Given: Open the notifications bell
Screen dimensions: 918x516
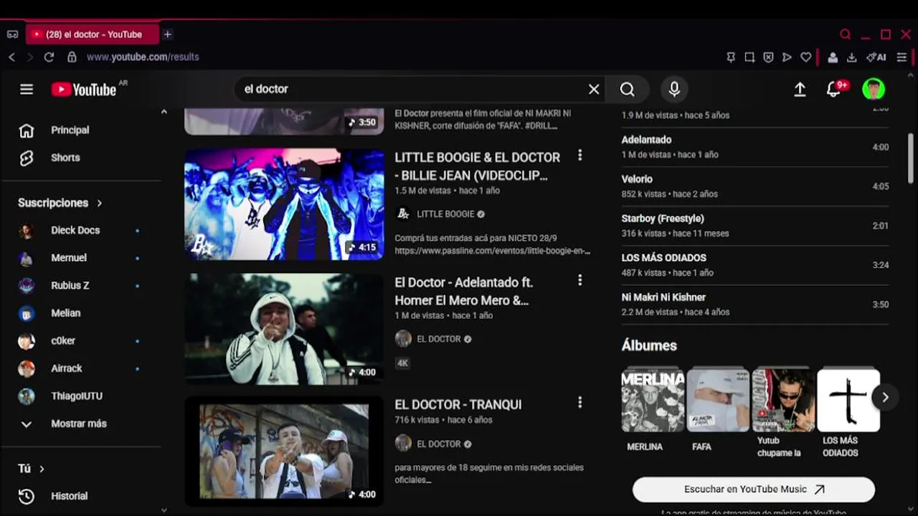Looking at the screenshot, I should (833, 90).
